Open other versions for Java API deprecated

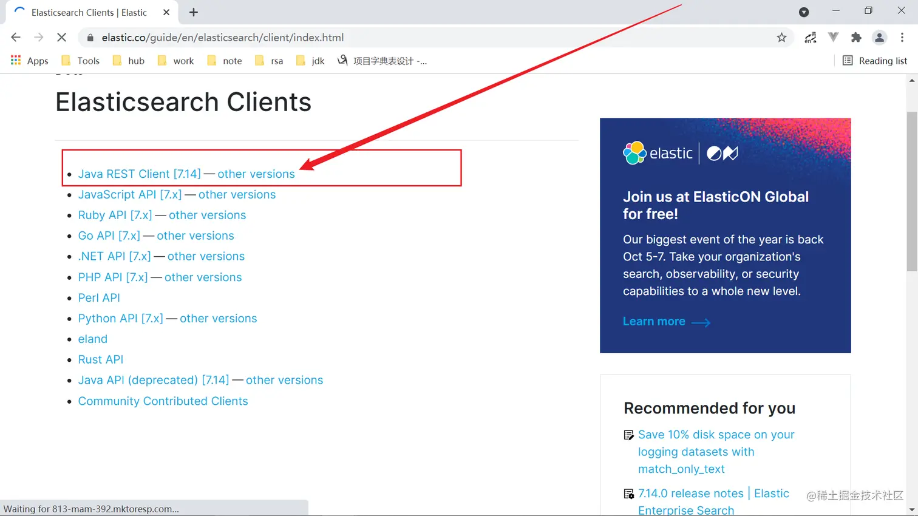284,380
